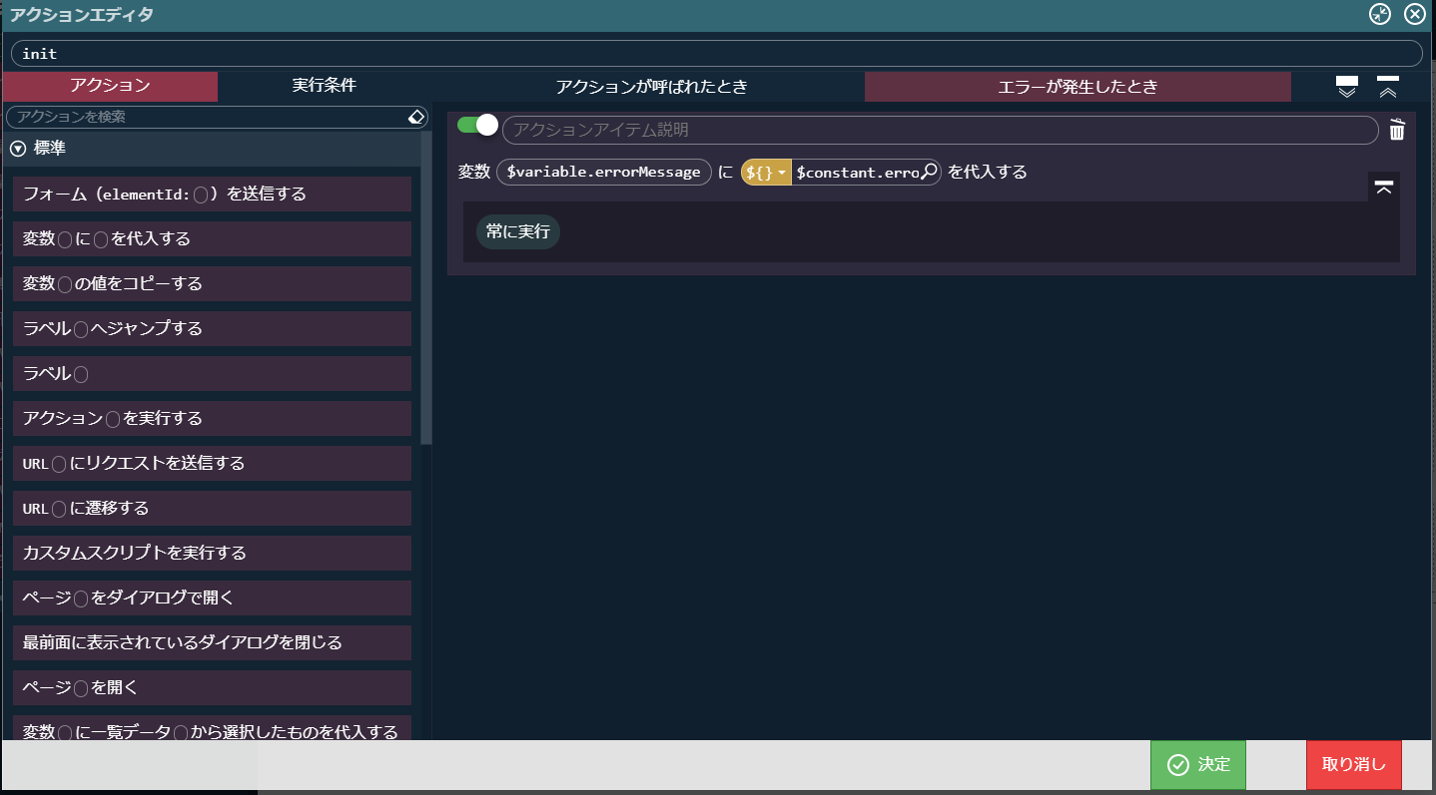Select 'カスタムスクリプトを実行する' action

point(212,553)
